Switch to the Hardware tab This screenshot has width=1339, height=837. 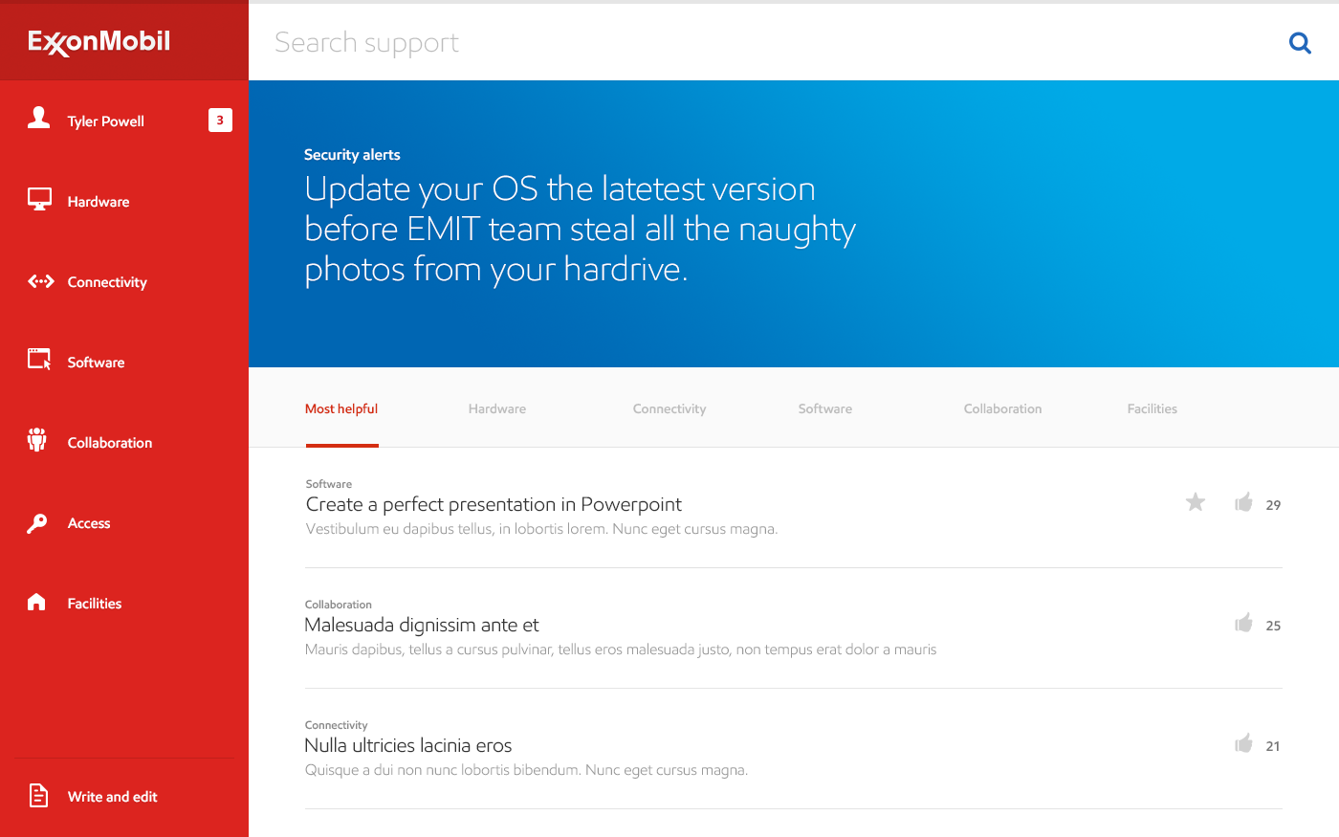(496, 408)
